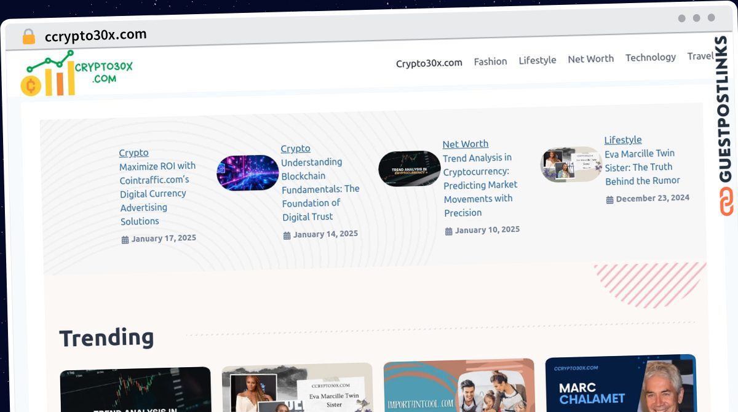Open the Trending Importantcool.com card
Screen dimensions: 738x412
tap(459, 386)
